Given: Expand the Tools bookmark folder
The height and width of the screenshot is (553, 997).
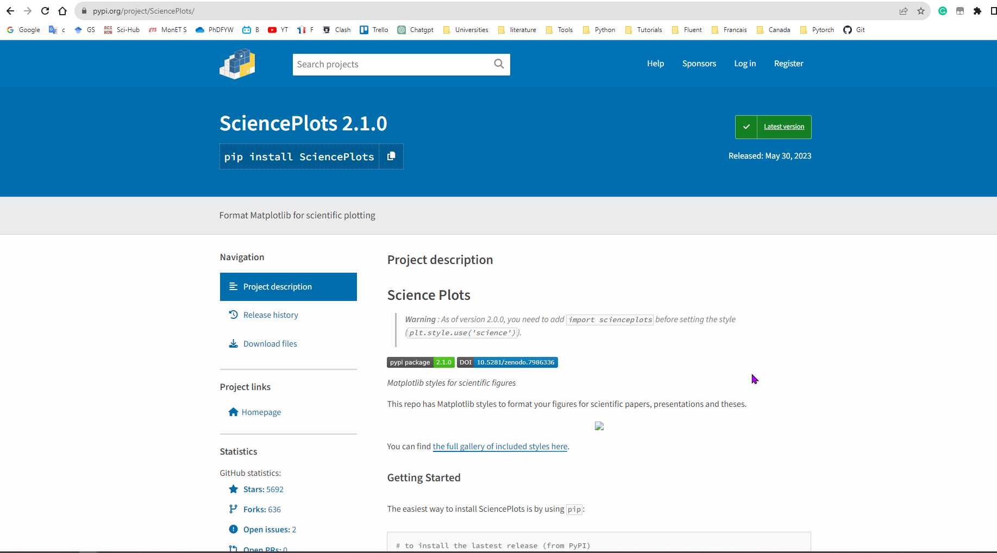Looking at the screenshot, I should 560,30.
